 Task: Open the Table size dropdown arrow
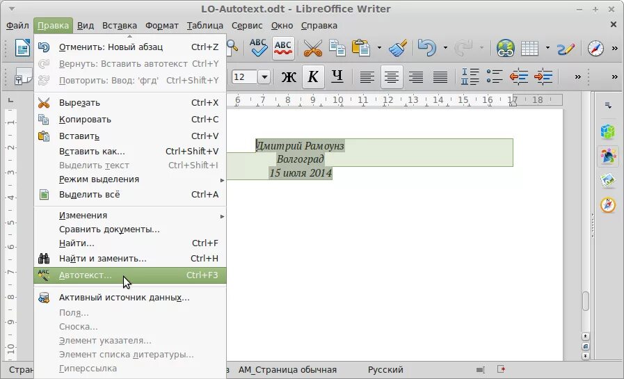(x=548, y=48)
